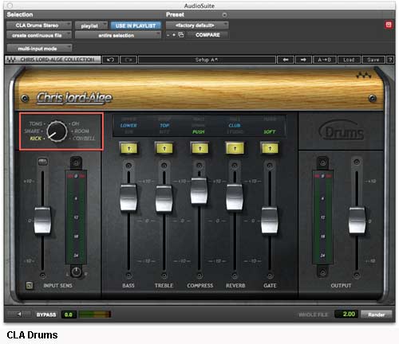Toggle the BYPASS button

tap(46, 315)
